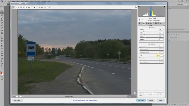Toggle full screen mode icon
Screen dimensions: 189x106
(x=136, y=7)
